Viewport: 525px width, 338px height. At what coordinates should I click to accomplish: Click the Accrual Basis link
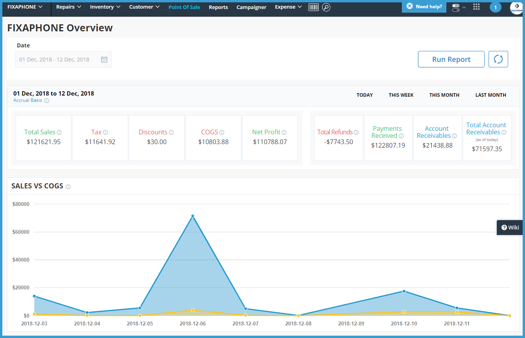(28, 101)
